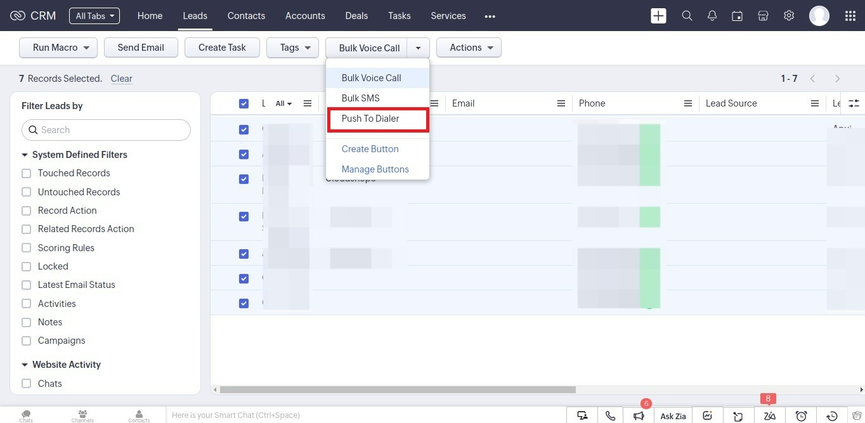The width and height of the screenshot is (865, 423).
Task: Click the Clear selection link
Action: point(121,79)
